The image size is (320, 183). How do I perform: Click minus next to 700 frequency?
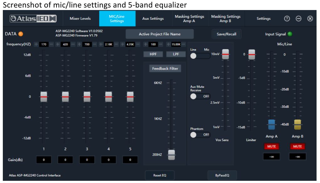click(95, 44)
